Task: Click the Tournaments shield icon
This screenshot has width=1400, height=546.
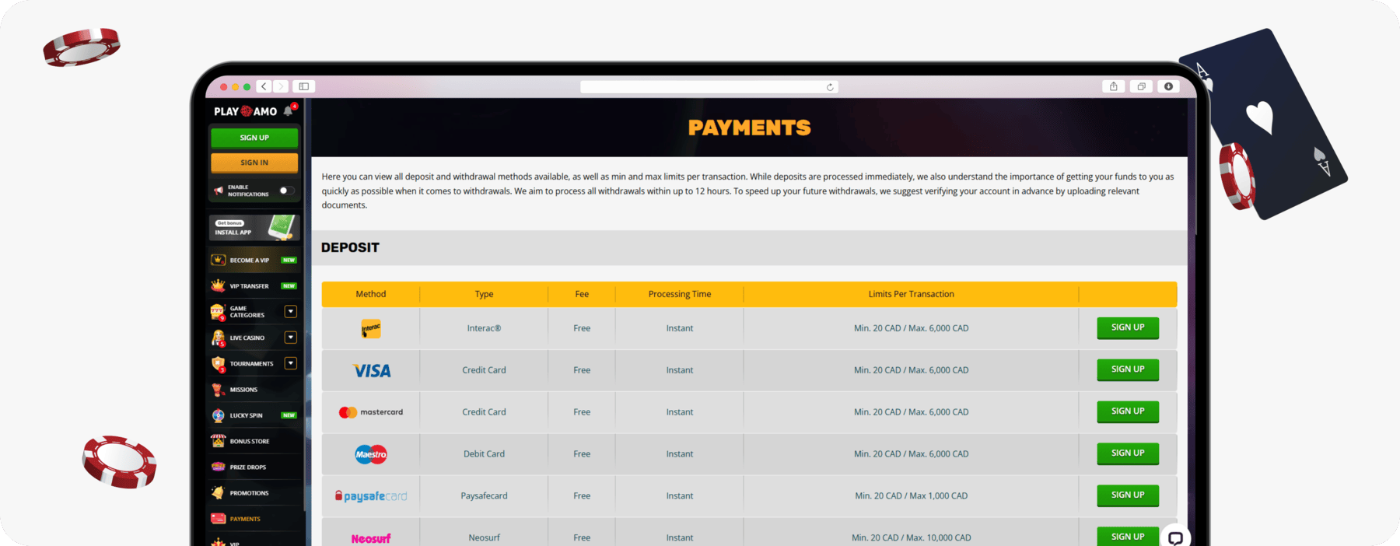Action: point(218,363)
